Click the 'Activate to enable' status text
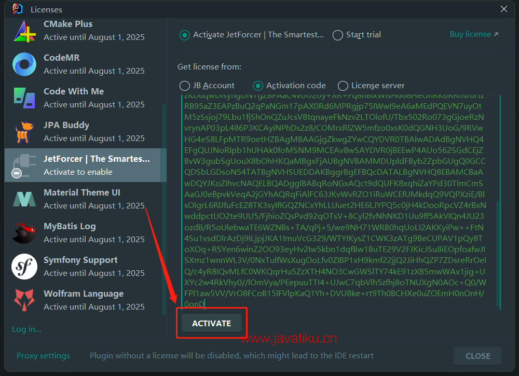The image size is (519, 376). point(78,172)
